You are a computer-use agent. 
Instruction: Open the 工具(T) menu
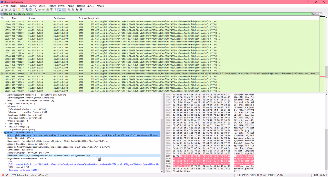[91, 6]
